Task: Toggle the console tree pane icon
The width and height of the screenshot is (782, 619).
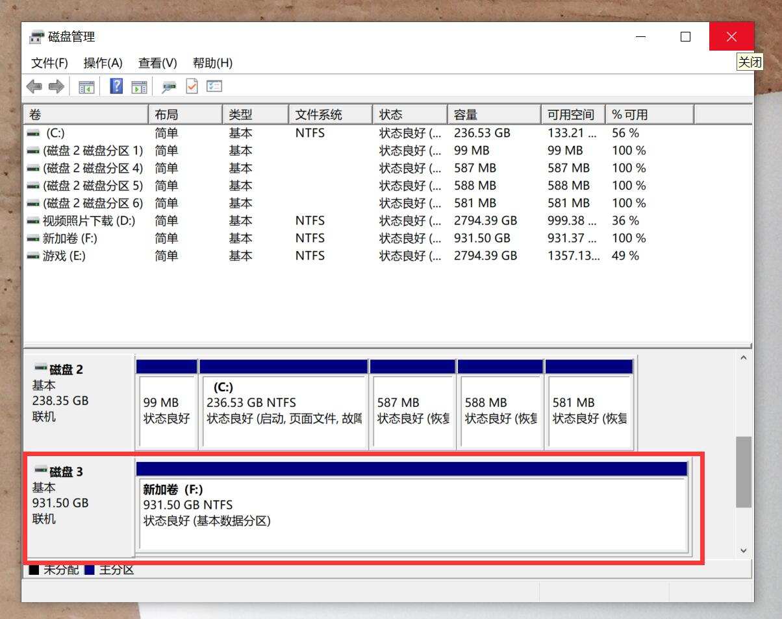Action: pyautogui.click(x=86, y=86)
